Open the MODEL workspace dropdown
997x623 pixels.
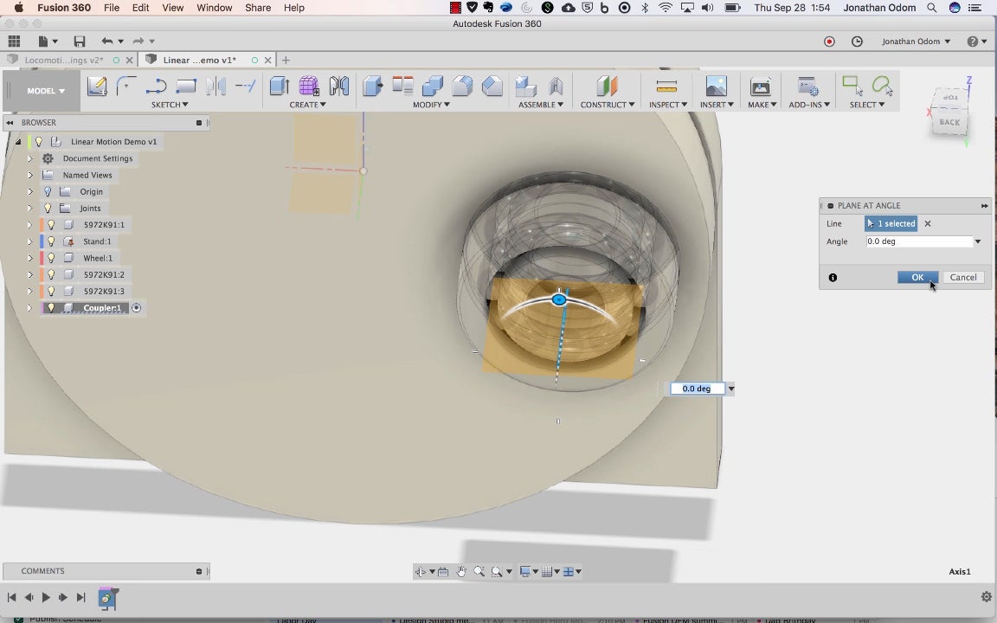[x=46, y=91]
